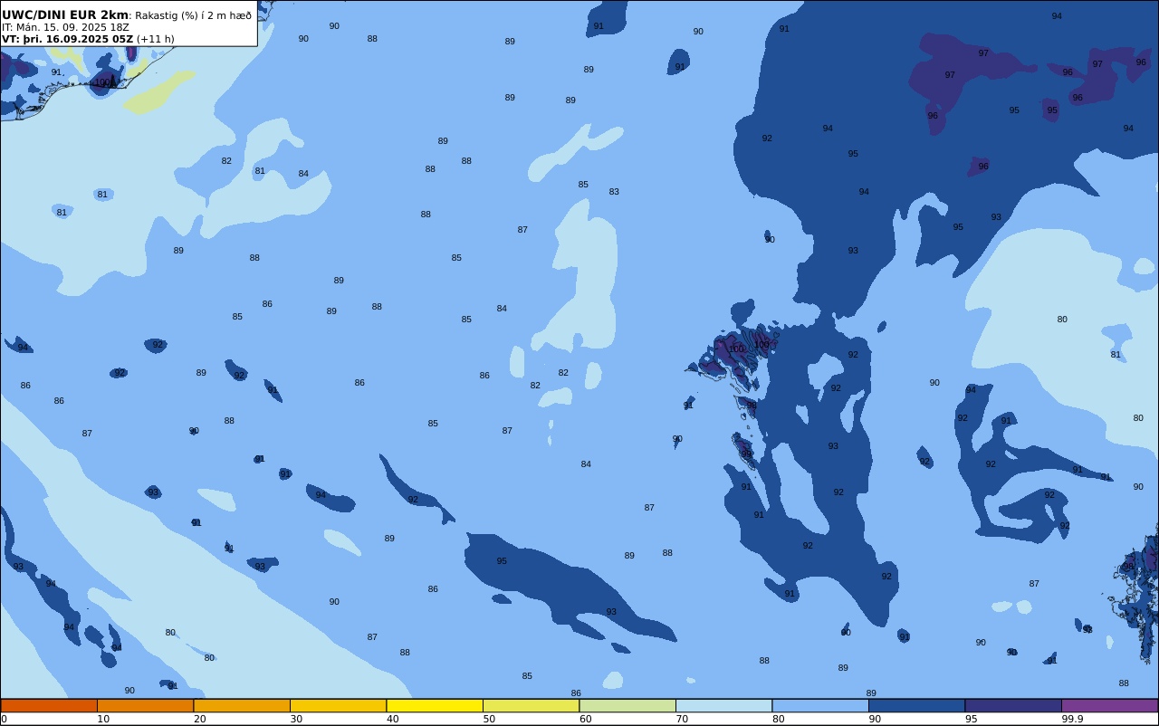Select the dark blue 90–95 legend swatch
The height and width of the screenshot is (726, 1159).
[x=916, y=705]
